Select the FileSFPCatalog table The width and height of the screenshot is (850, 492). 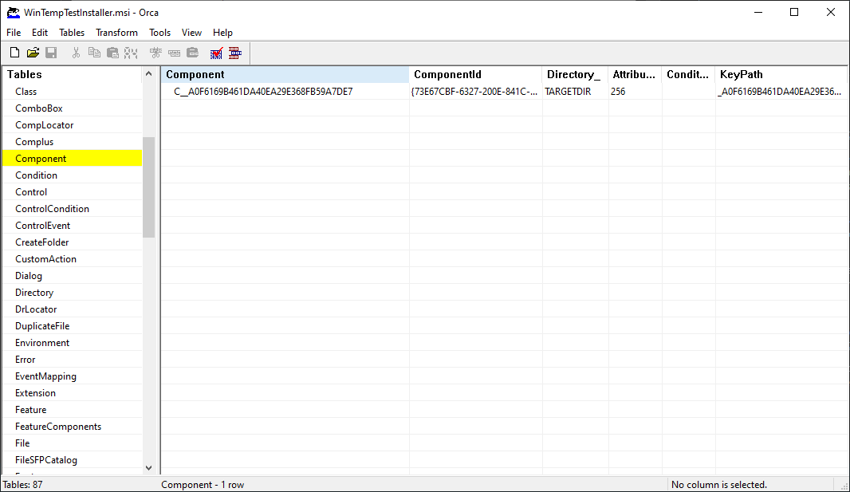click(x=72, y=460)
